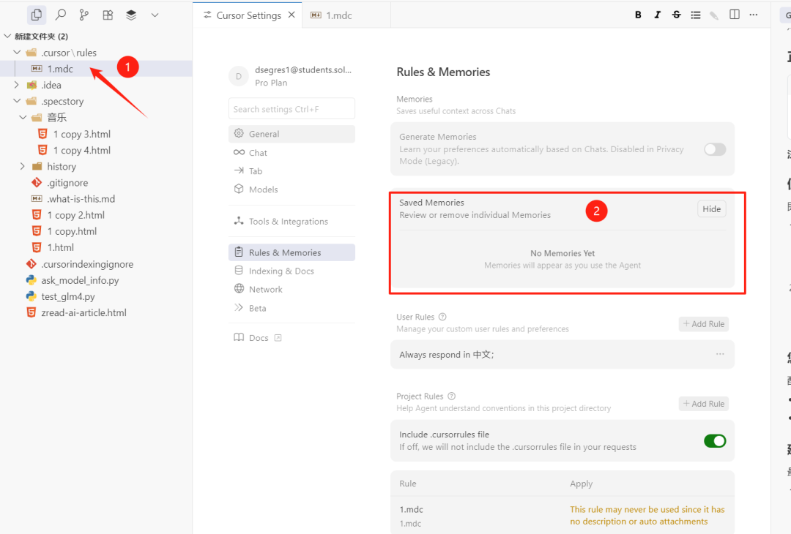791x534 pixels.
Task: Click the Explorer files icon
Action: tap(37, 15)
